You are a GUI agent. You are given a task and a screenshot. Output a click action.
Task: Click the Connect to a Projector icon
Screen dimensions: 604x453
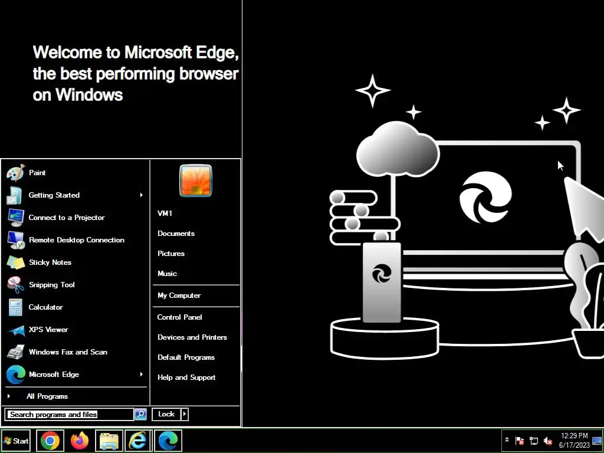point(15,218)
